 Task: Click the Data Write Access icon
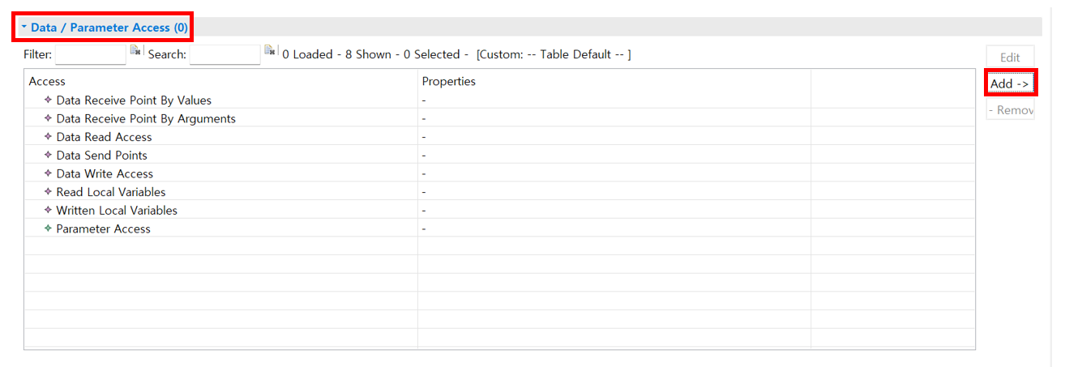(x=48, y=173)
